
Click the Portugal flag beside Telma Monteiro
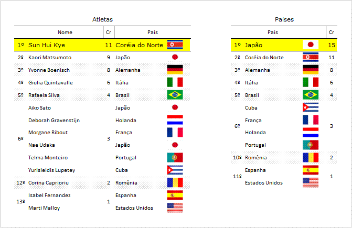click(175, 157)
